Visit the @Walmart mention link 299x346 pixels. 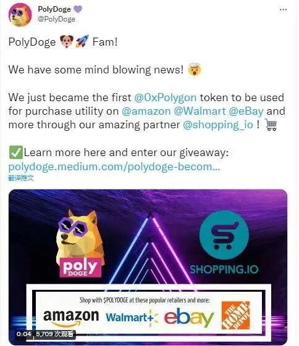(200, 111)
